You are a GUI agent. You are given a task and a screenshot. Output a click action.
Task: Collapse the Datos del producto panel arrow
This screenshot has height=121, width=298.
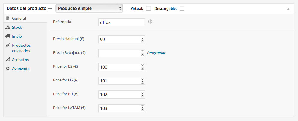288,9
